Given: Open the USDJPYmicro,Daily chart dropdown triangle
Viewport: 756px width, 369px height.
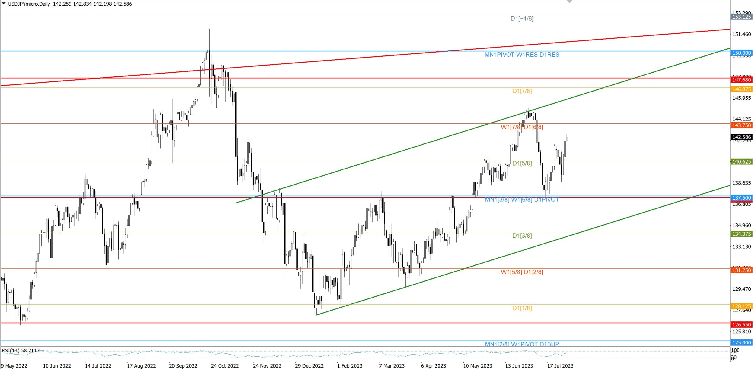Looking at the screenshot, I should [4, 4].
